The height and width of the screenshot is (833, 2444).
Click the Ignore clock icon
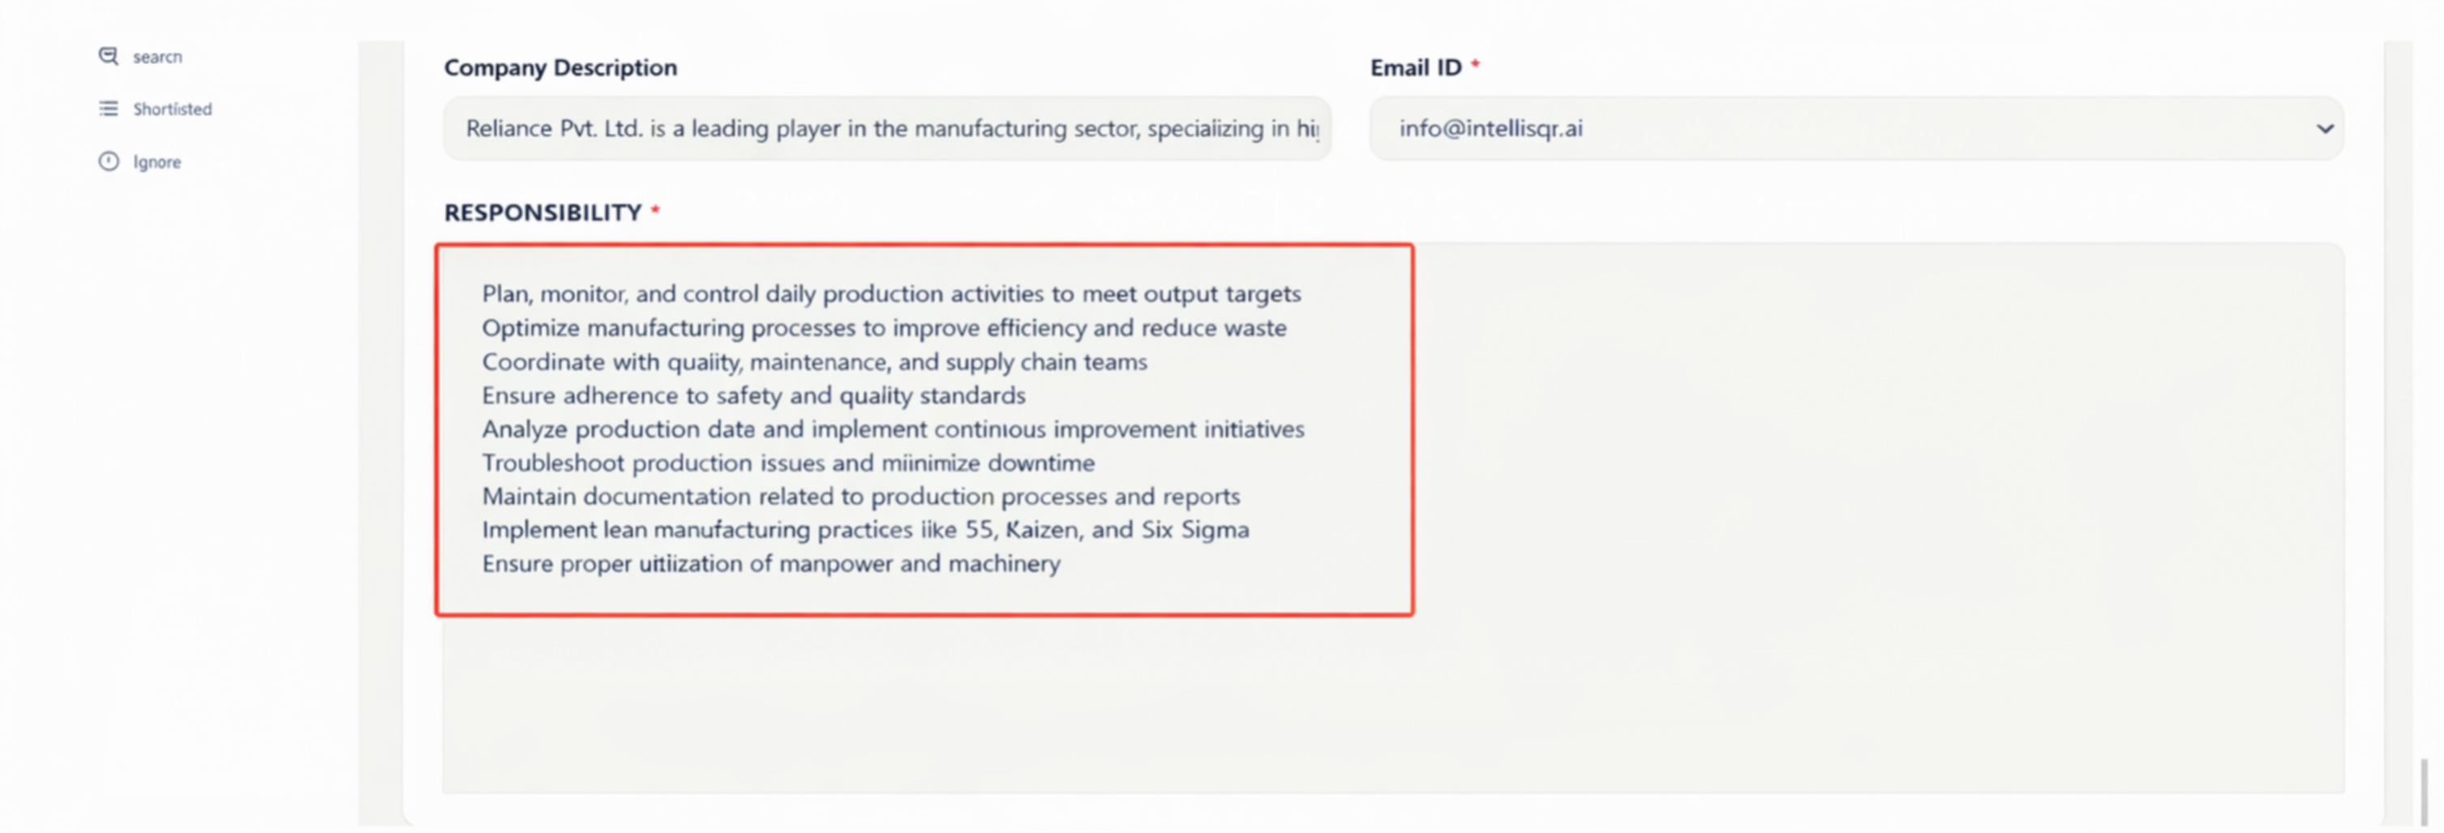(108, 162)
